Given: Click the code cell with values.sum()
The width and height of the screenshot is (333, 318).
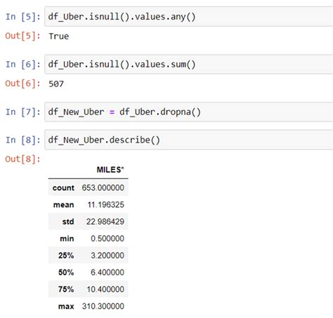Looking at the screenshot, I should [x=189, y=65].
